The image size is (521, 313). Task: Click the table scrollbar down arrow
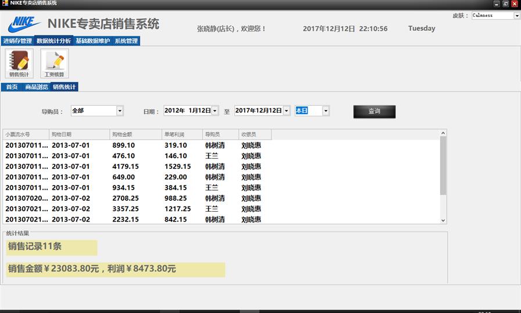(x=443, y=220)
